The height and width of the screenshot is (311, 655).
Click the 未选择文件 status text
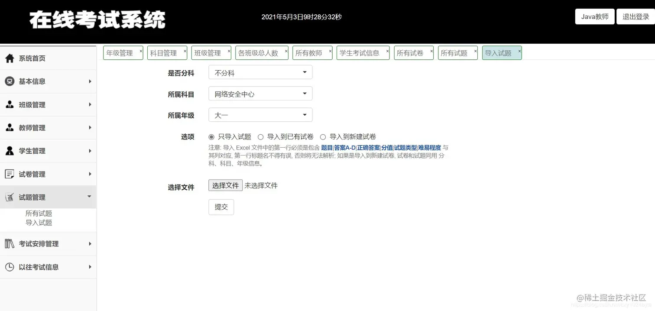[x=261, y=185]
